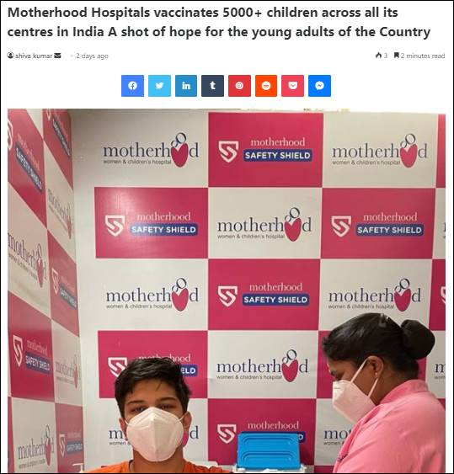Click the '2 days ago' post date
The image size is (454, 474).
click(x=92, y=56)
